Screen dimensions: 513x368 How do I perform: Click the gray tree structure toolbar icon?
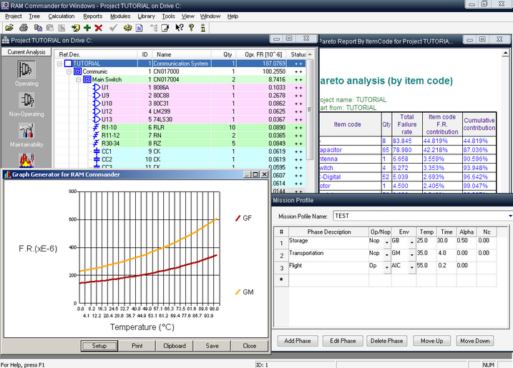(154, 28)
